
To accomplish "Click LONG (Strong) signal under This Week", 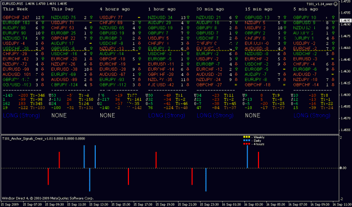I will (21, 116).
